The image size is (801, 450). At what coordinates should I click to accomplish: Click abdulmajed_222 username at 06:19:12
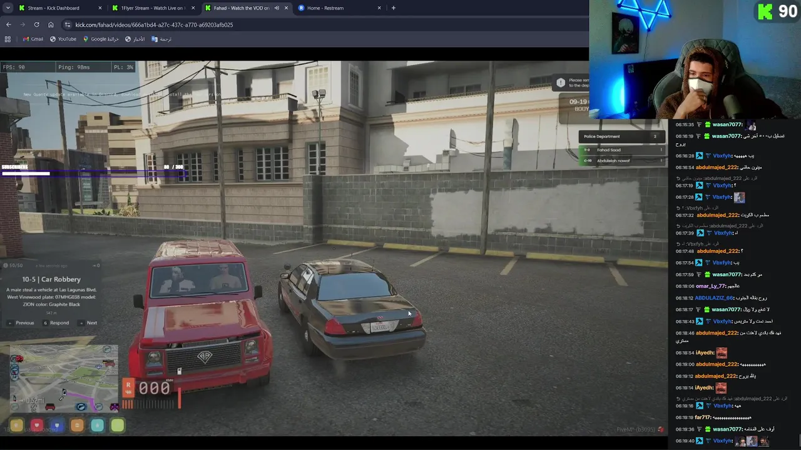coord(717,376)
